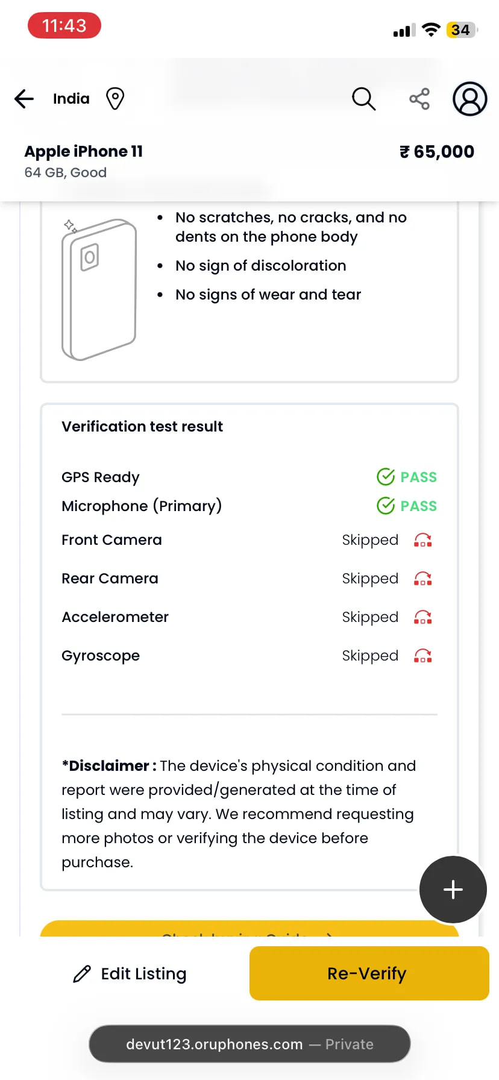Open the user profile icon
Viewport: 499px width, 1080px height.
point(470,99)
